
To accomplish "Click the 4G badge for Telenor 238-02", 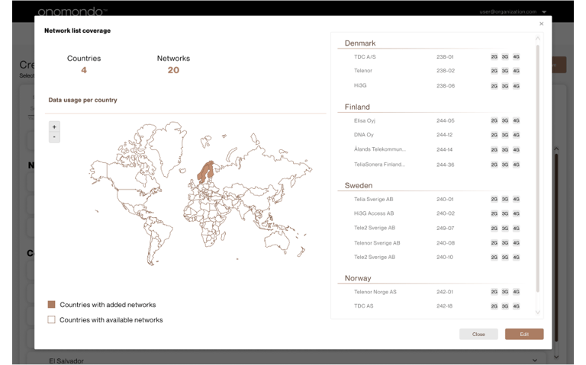I will tap(516, 71).
